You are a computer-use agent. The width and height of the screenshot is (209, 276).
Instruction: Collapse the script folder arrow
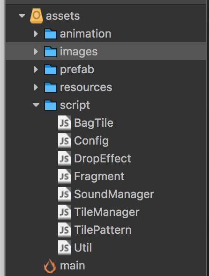(36, 105)
